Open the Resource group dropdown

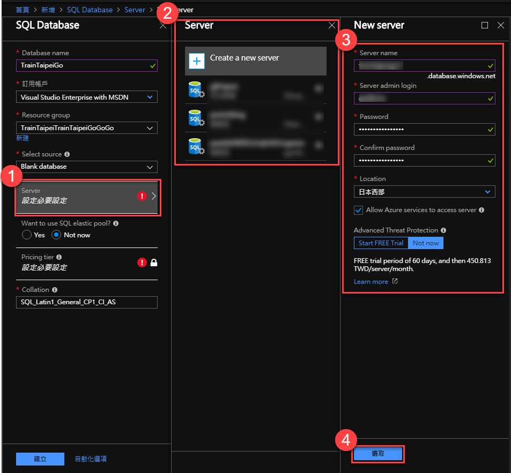pyautogui.click(x=87, y=128)
